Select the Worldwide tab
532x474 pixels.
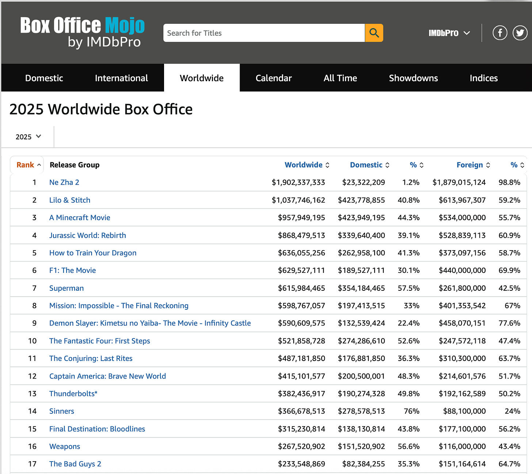click(x=202, y=78)
